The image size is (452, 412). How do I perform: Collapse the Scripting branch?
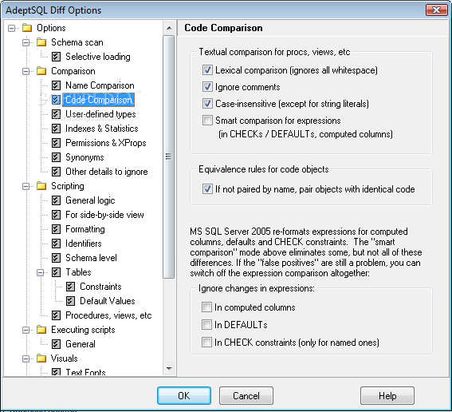pyautogui.click(x=26, y=186)
